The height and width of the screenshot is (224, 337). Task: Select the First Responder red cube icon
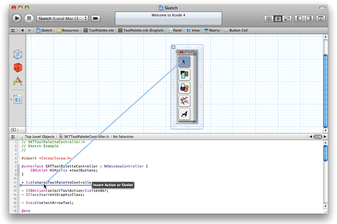click(18, 68)
